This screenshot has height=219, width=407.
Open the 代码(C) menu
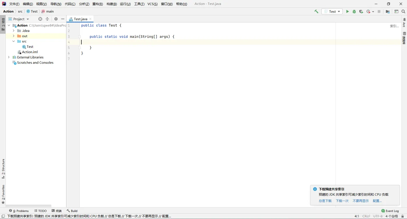coord(70,4)
